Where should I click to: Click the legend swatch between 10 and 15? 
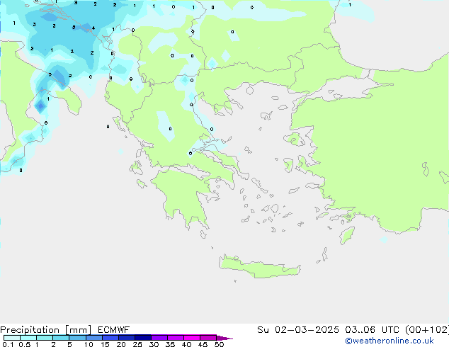click(x=94, y=338)
